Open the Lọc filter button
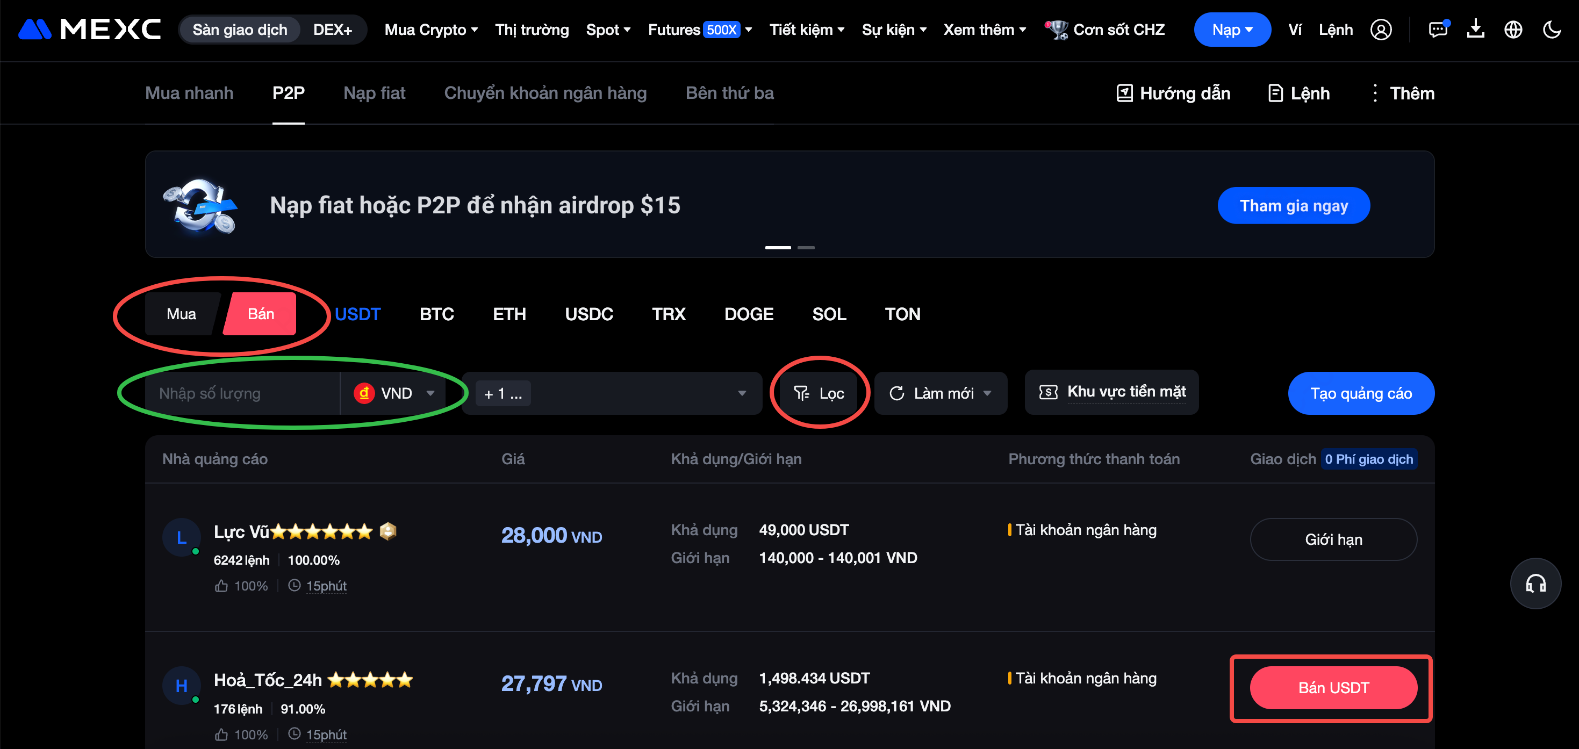Viewport: 1579px width, 749px height. click(x=819, y=393)
